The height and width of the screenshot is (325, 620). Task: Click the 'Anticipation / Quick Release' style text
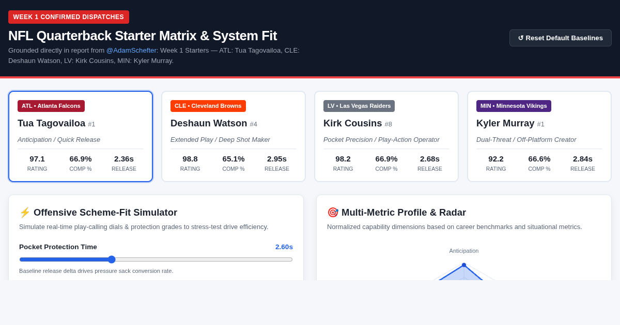click(x=59, y=139)
